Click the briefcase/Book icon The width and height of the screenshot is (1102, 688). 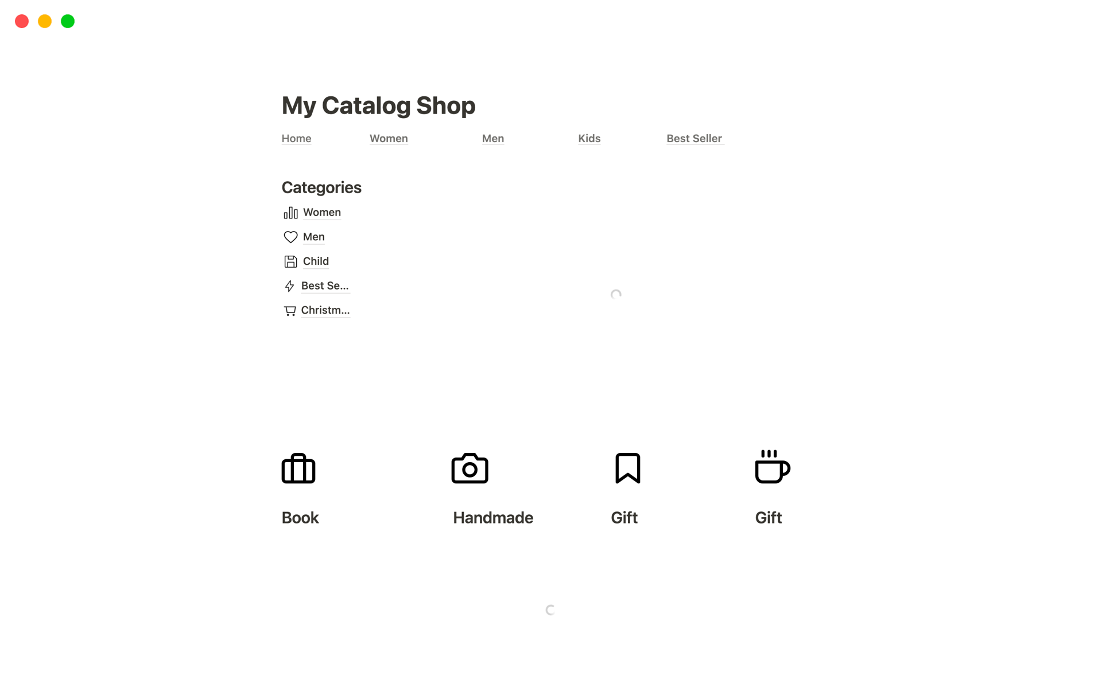[298, 468]
